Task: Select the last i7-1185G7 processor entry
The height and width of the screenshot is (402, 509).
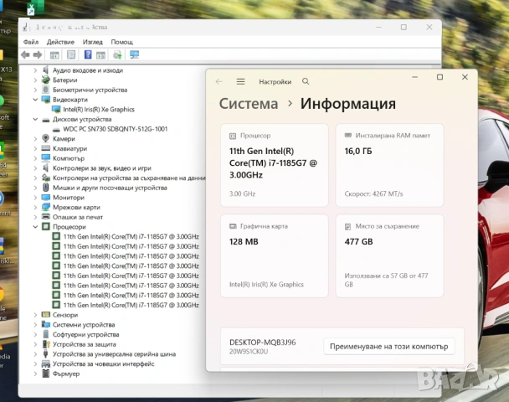Action: tap(131, 305)
